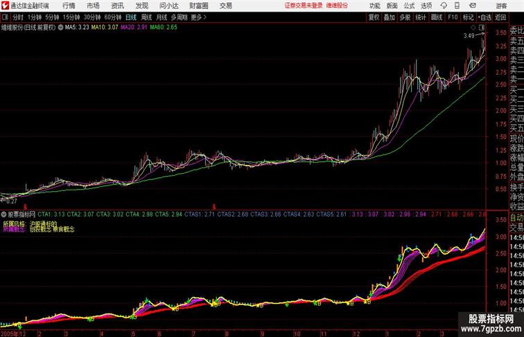Image resolution: width=524 pixels, height=337 pixels.
Task: Switch to 1分钟 period tab
Action: click(35, 17)
